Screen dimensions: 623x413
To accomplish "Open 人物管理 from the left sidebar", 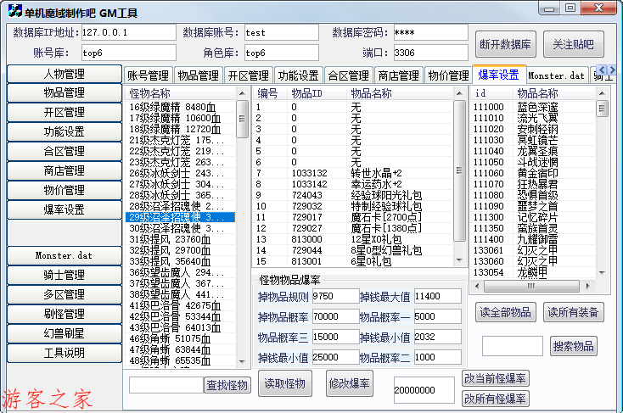I will 65,73.
